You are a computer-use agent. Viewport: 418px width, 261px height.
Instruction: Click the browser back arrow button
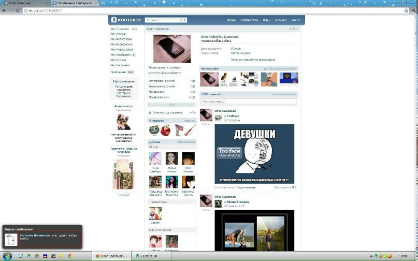[5, 10]
